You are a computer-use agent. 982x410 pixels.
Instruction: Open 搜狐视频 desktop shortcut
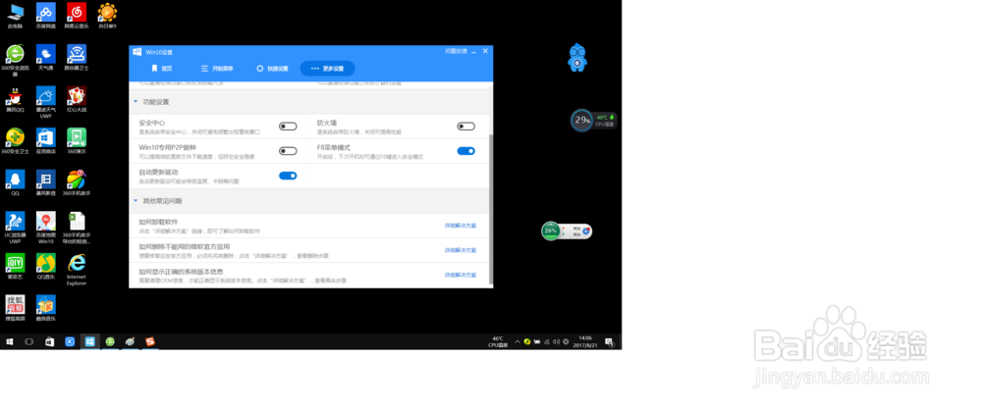pyautogui.click(x=15, y=308)
